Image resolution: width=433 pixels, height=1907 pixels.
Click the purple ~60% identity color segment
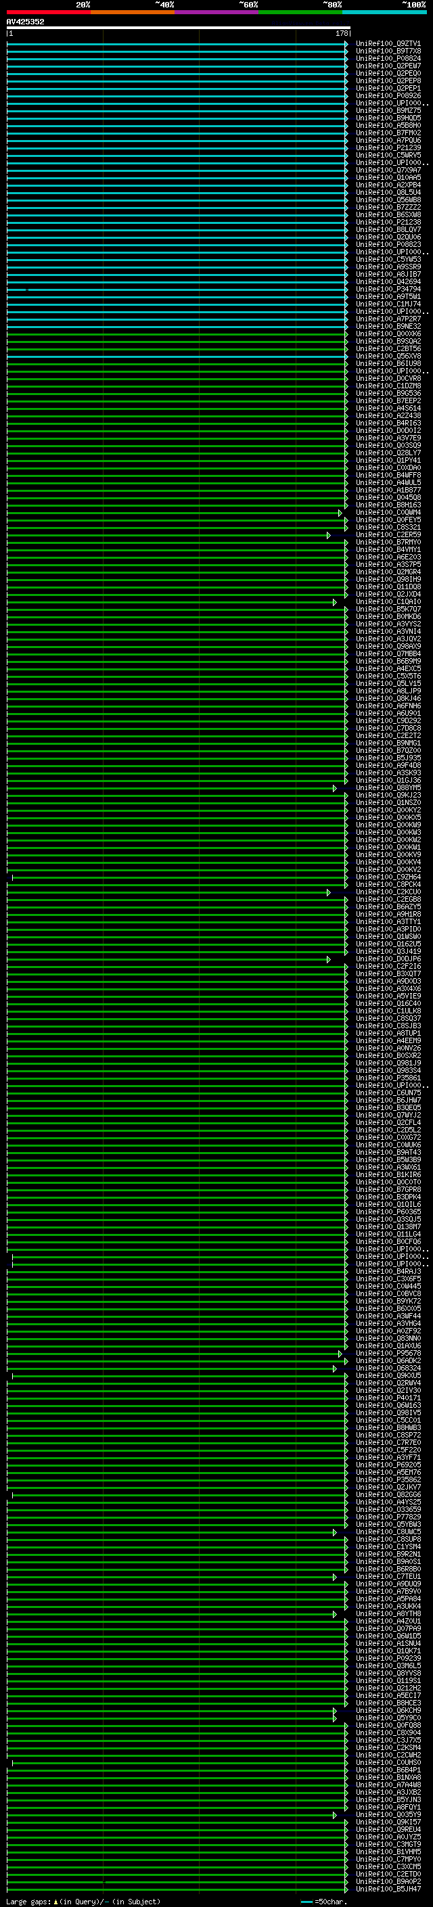coord(217,12)
